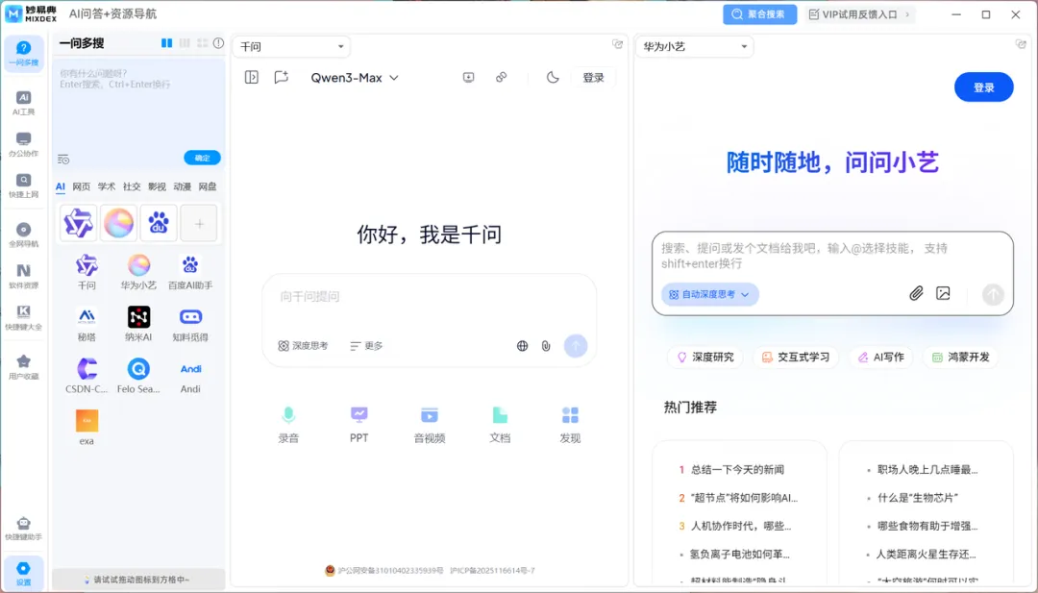Select the 网页 category tab
Viewport: 1038px width, 593px height.
click(x=82, y=186)
